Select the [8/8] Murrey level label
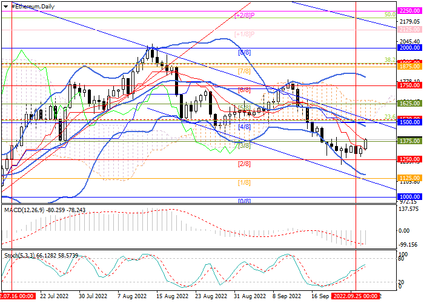 click(x=244, y=53)
